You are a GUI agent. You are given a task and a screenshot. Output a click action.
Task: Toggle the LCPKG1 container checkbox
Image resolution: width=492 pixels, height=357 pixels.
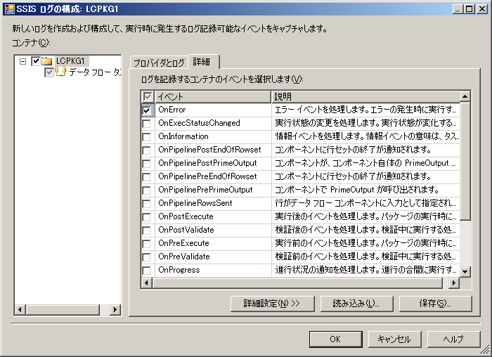click(x=36, y=61)
